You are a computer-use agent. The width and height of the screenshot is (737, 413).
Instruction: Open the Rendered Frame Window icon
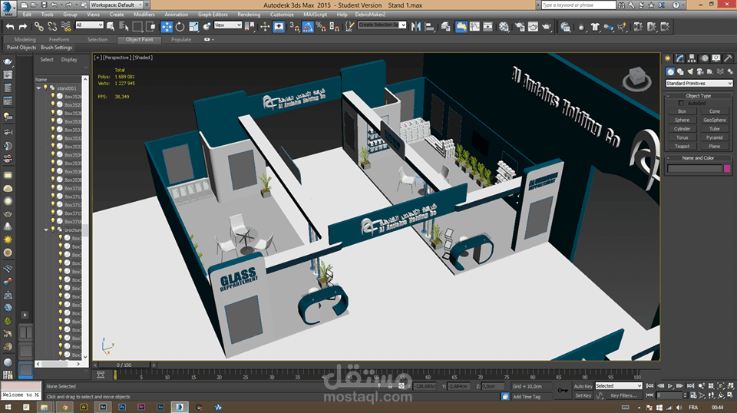pyautogui.click(x=533, y=27)
